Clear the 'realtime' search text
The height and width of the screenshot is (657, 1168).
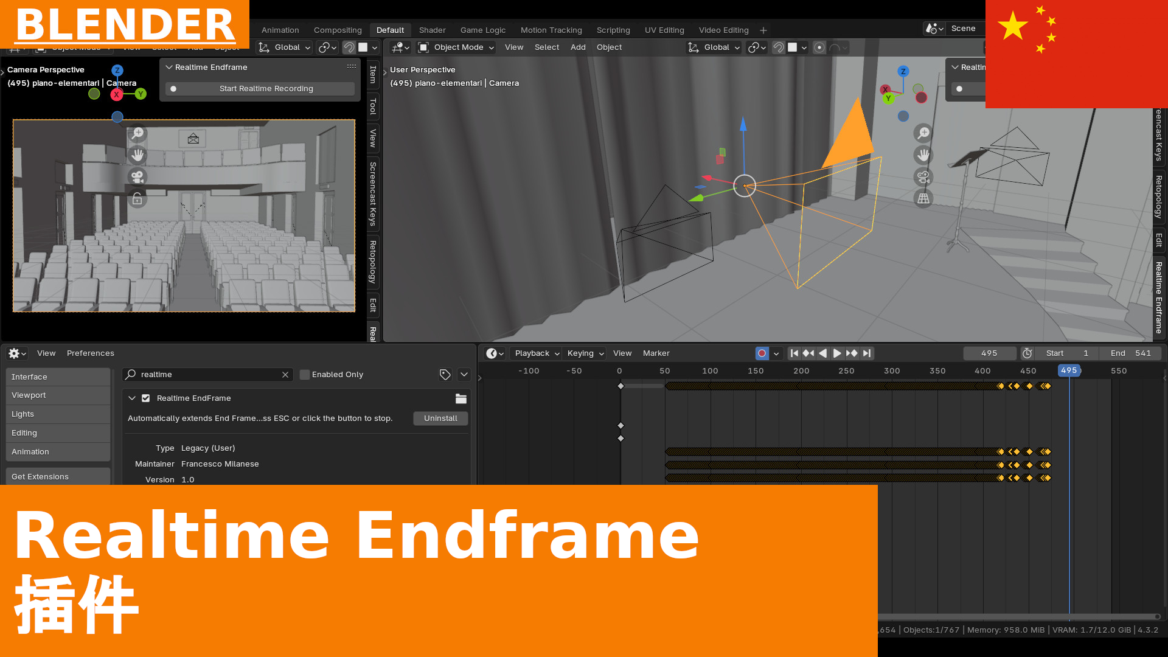click(285, 375)
